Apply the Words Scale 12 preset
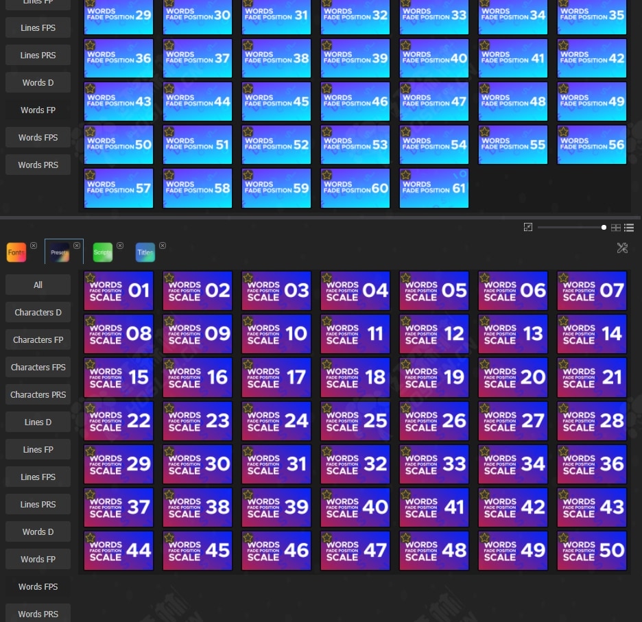The image size is (642, 622). pos(434,334)
